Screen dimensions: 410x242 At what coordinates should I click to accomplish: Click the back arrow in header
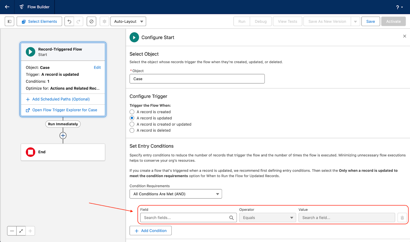click(x=7, y=7)
